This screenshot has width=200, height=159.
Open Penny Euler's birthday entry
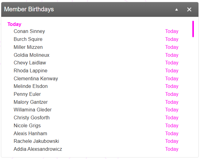point(27,94)
